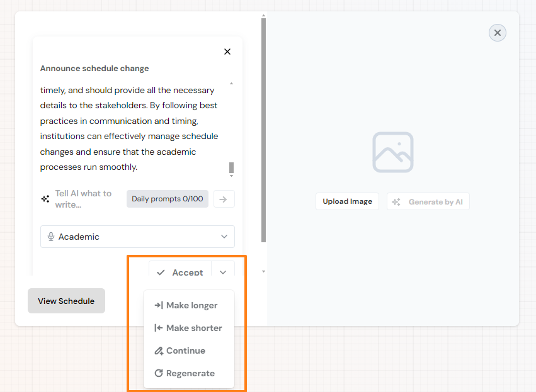Click Generate by AI for the image
Screen dimensions: 536x392
(x=428, y=202)
